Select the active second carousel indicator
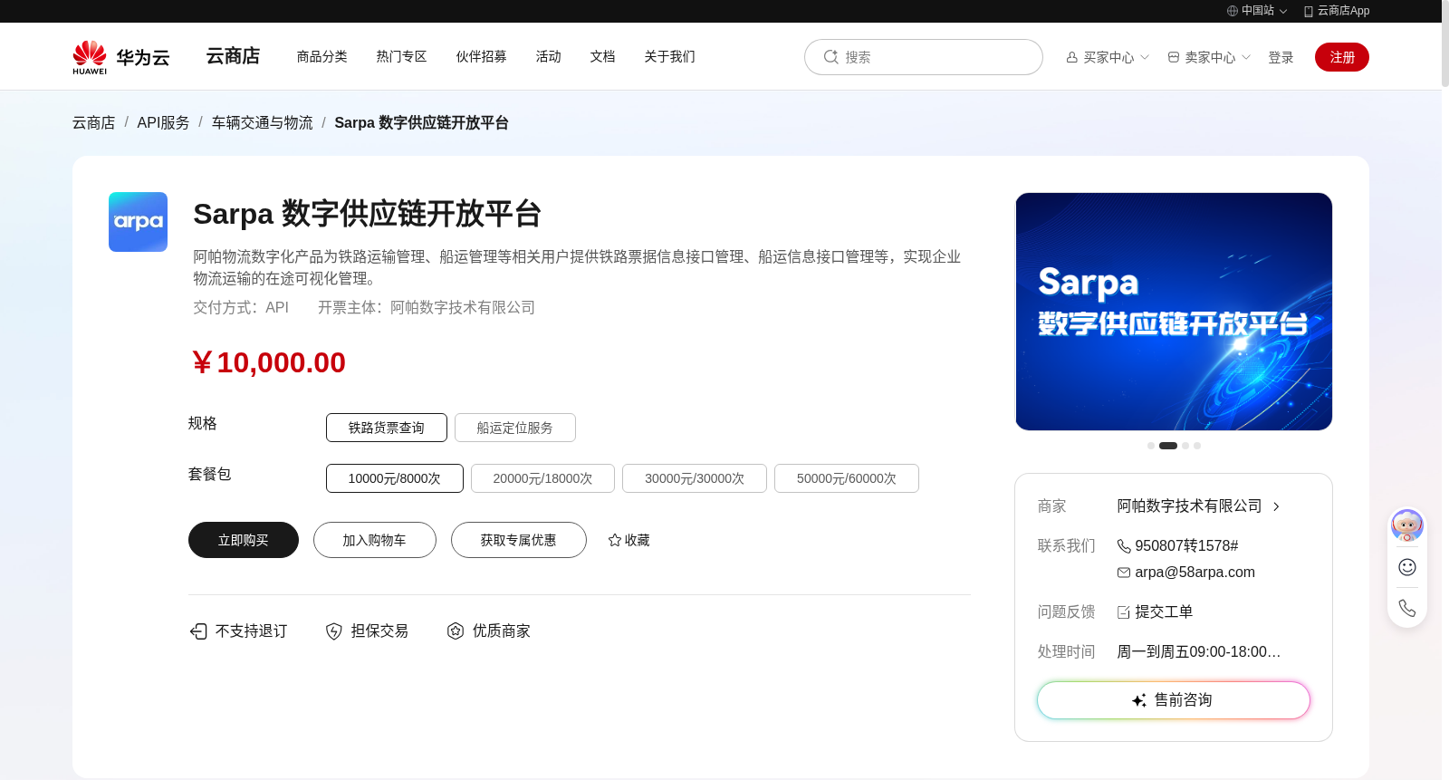The height and width of the screenshot is (780, 1449). [1168, 446]
